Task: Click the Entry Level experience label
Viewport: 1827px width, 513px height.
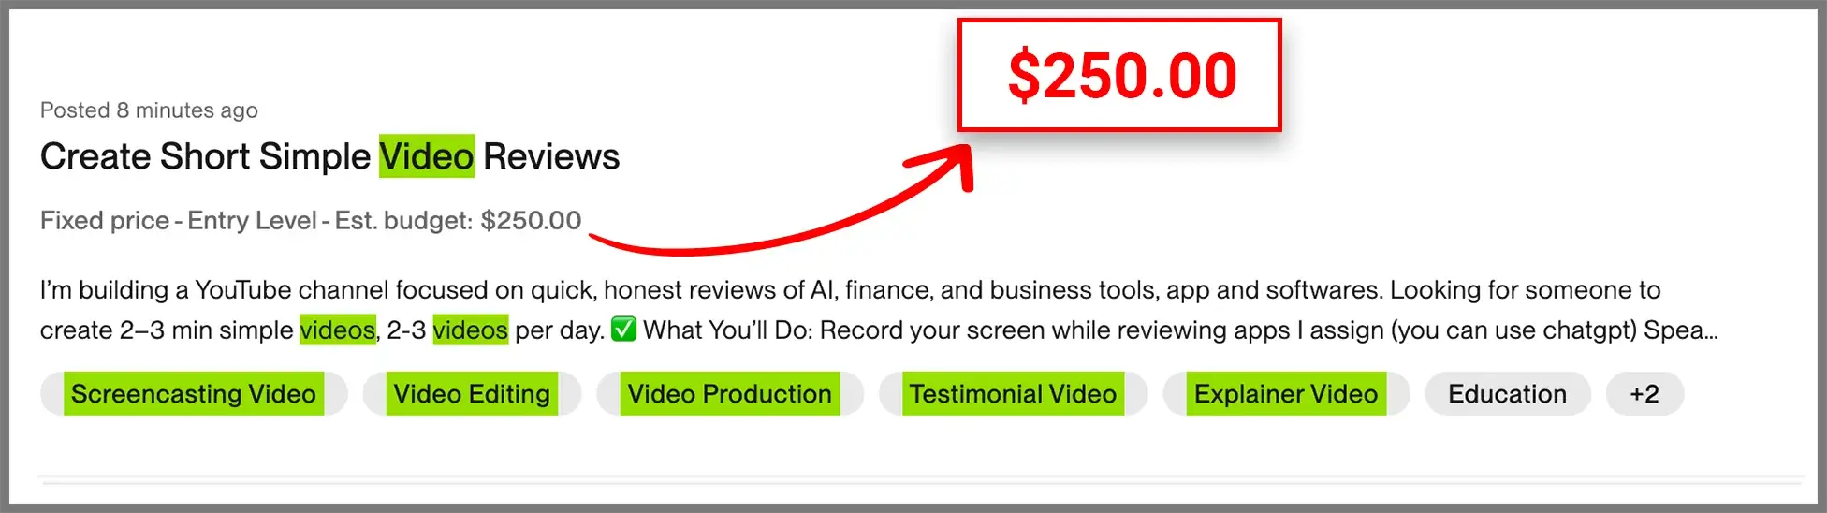Action: coord(252,220)
